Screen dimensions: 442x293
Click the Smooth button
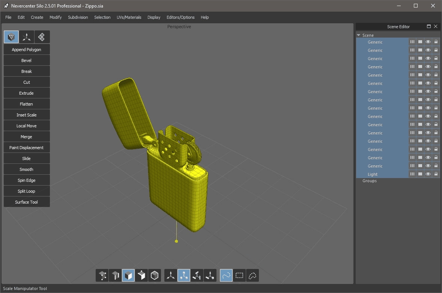pos(27,169)
